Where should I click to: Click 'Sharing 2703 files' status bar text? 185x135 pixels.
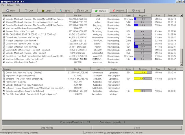[30, 133]
